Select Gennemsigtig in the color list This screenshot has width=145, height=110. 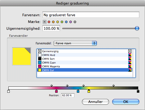pos(85,51)
